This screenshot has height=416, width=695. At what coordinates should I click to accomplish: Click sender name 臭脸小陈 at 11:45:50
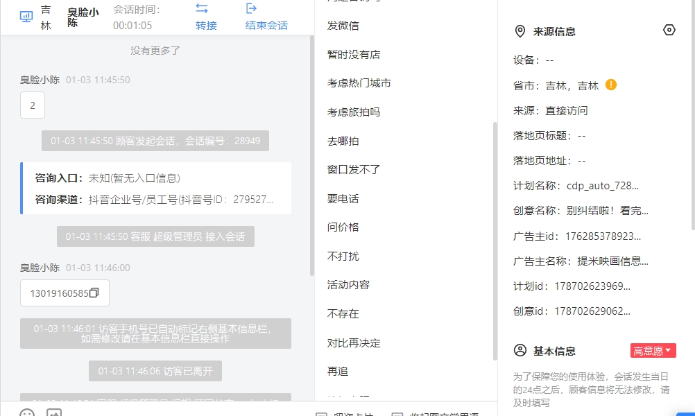(40, 80)
